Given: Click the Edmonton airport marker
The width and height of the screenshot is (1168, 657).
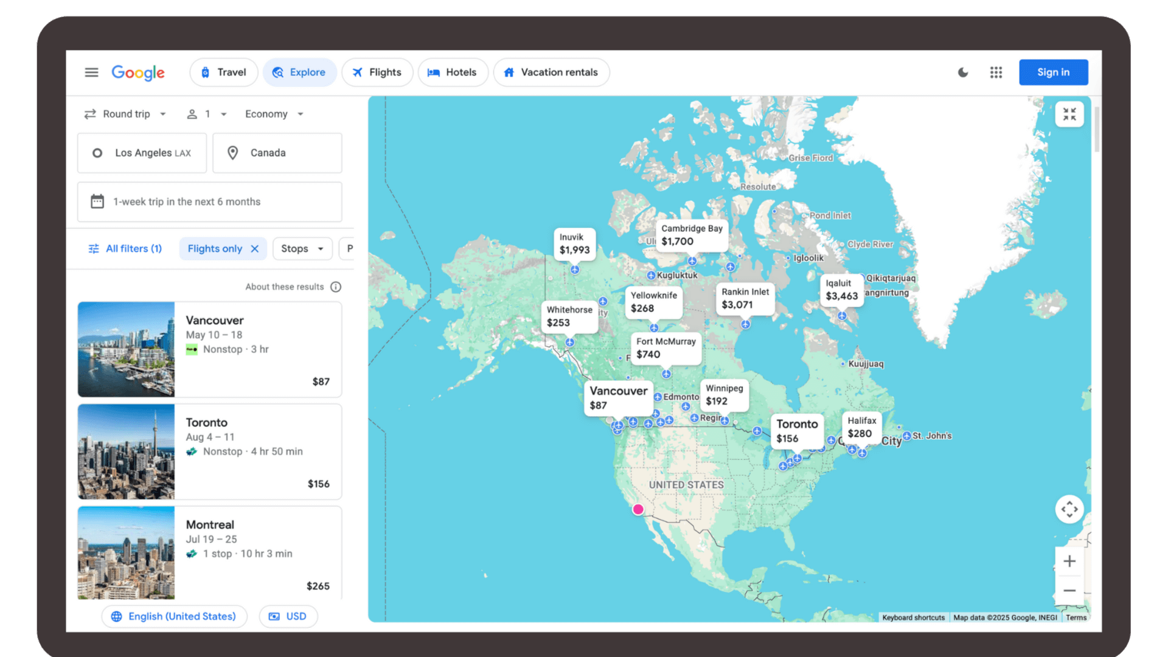Looking at the screenshot, I should tap(658, 397).
